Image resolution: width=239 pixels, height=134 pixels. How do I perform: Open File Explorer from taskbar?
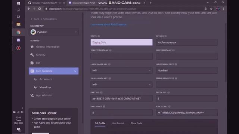coord(18,24)
